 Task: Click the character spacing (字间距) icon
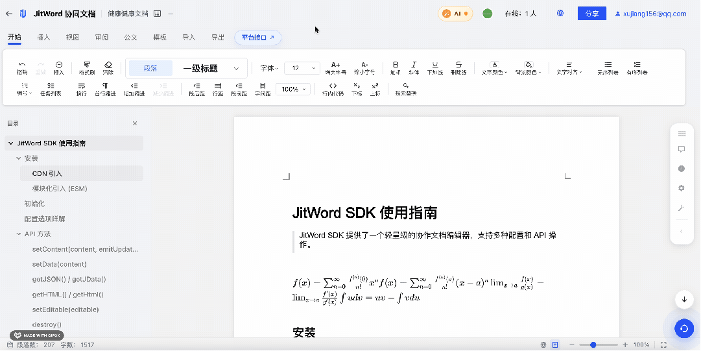tap(263, 89)
